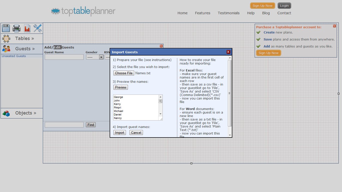Click the round table icon beside Tables
The width and height of the screenshot is (342, 192).
point(6,38)
